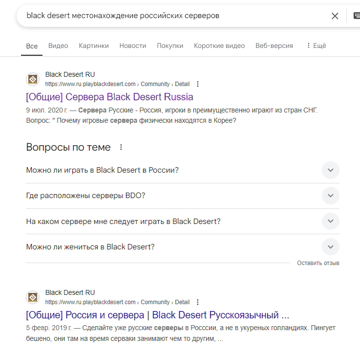Click favicon of second Black Desert RU result
Screen dimensions: 360x356
coord(33,297)
